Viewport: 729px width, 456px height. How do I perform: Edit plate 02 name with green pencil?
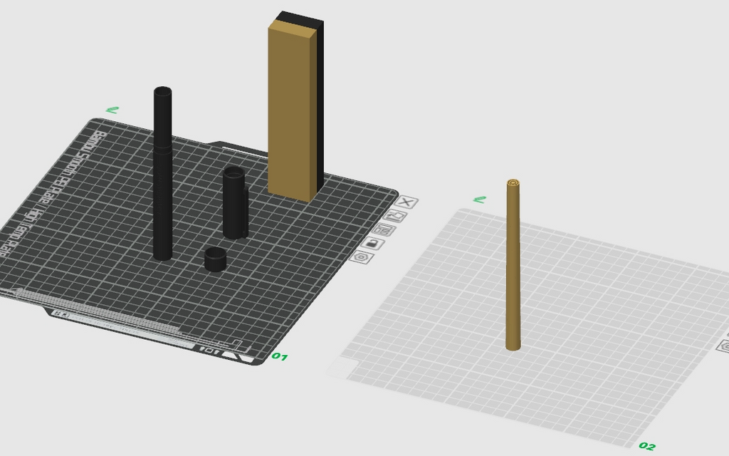point(479,199)
